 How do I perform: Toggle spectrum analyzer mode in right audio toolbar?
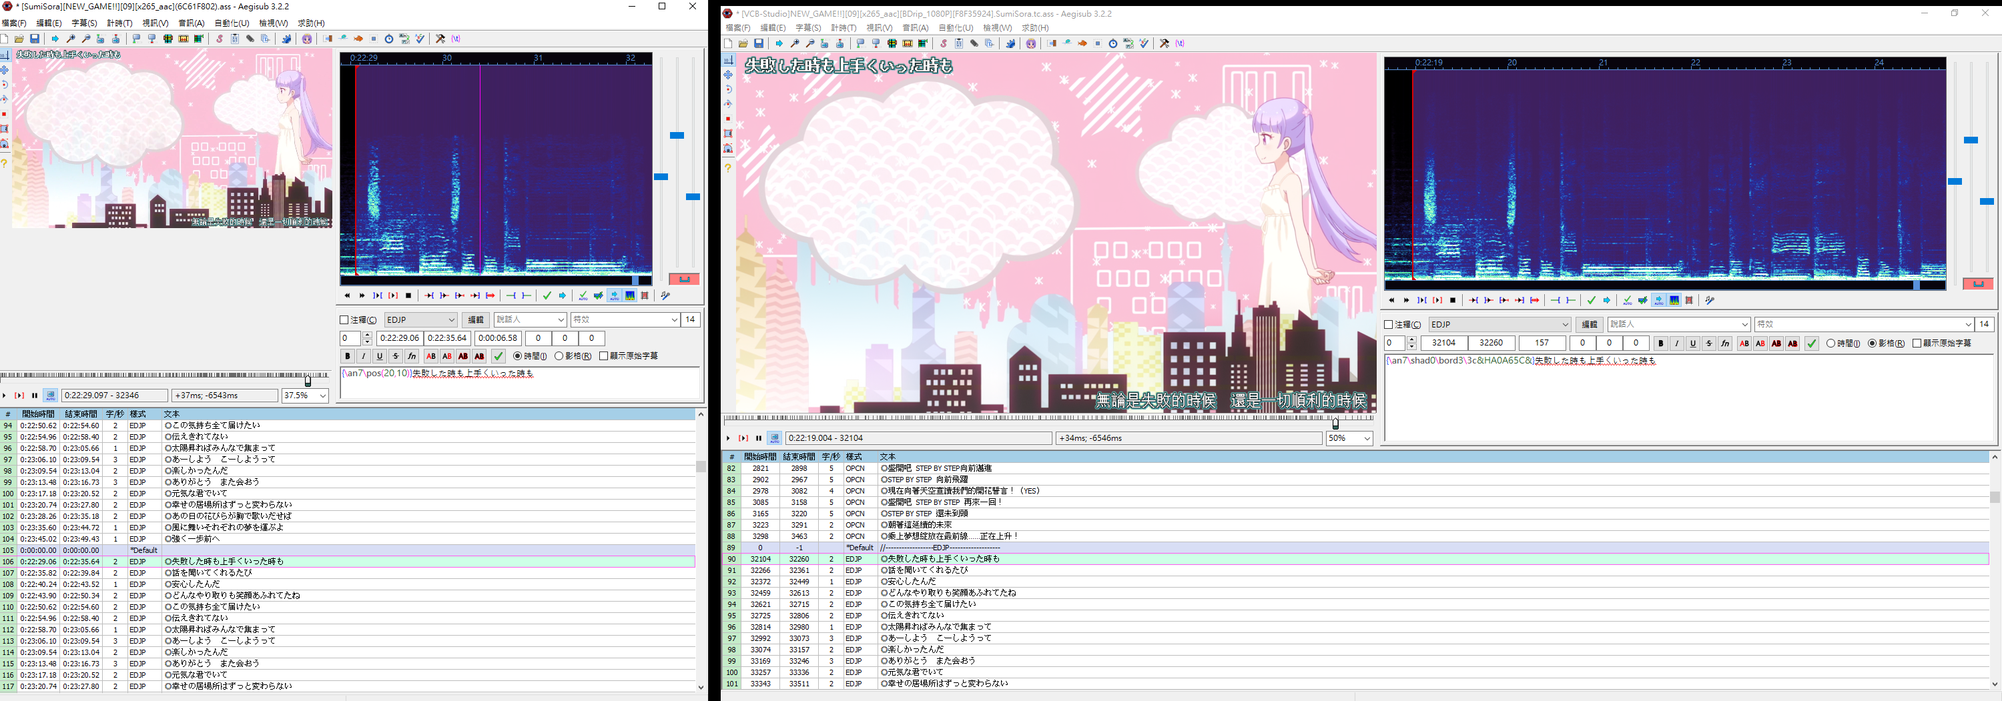1675,300
